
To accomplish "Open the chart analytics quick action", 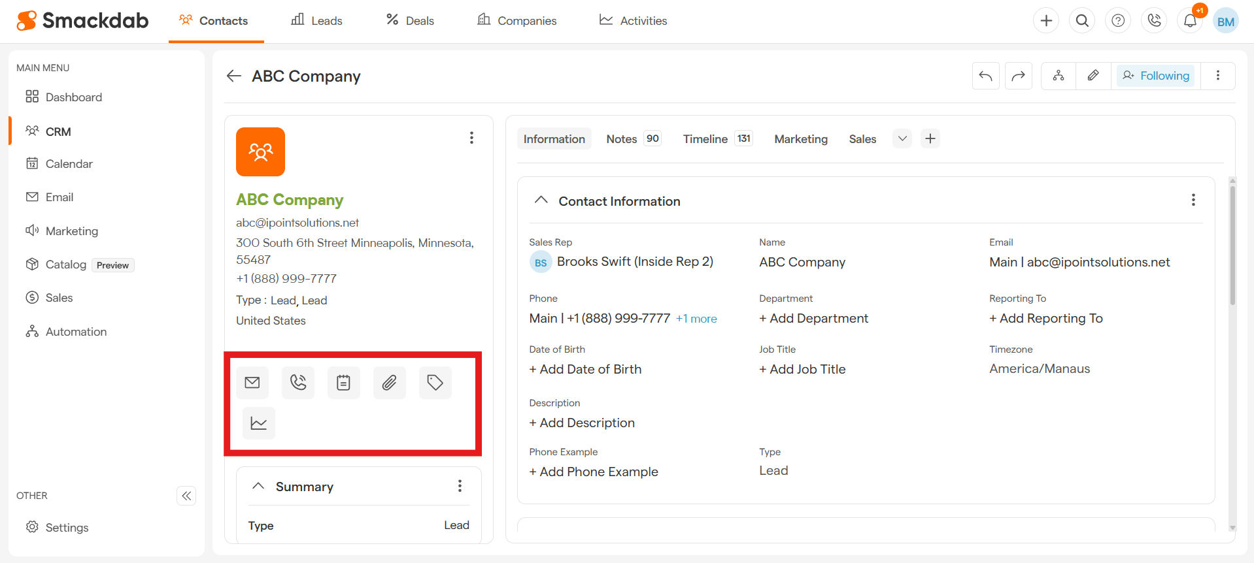I will coord(259,423).
